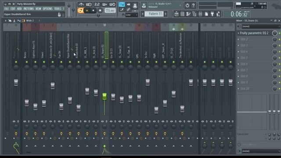The height and width of the screenshot is (158, 281).
Task: Mute the 3x Osc mixer track
Action: tap(148, 62)
